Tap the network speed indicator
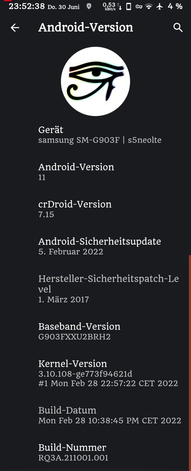Viewport: 191px width, 471px height. point(112,6)
